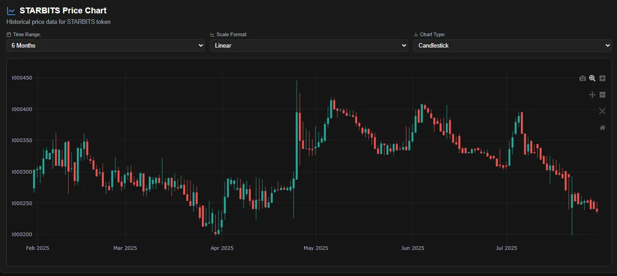Viewport: 617px width, 276px height.
Task: Activate the Zoom magnifier tool
Action: (x=592, y=78)
